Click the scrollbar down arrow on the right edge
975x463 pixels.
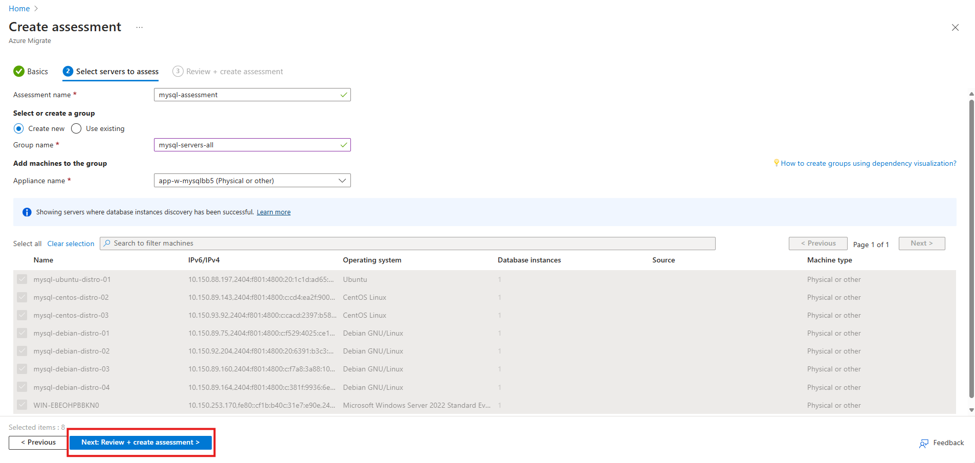[x=971, y=409]
